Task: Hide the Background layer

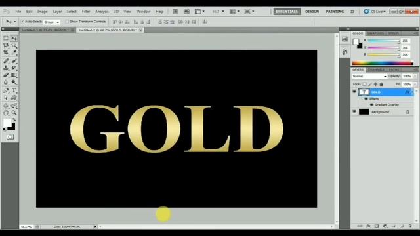Action: (354, 111)
